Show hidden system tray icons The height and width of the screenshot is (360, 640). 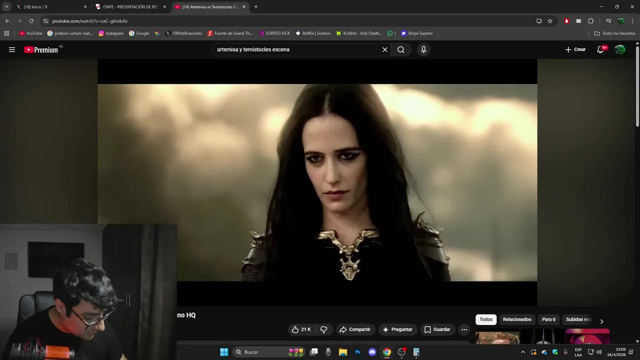click(x=523, y=352)
